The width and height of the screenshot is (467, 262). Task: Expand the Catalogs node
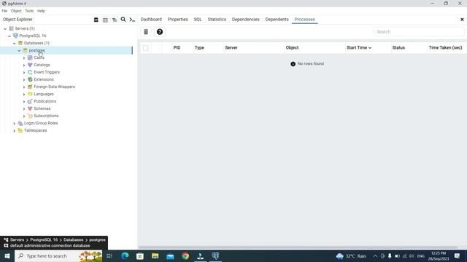[x=24, y=65]
